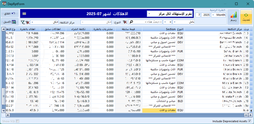Click the vertical scrollbar thumb

pyautogui.click(x=4, y=96)
